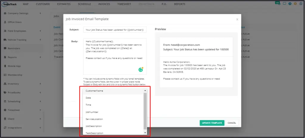The width and height of the screenshot is (305, 138).
Task: Expand Integrations chevron
Action: pyautogui.click(x=40, y=128)
